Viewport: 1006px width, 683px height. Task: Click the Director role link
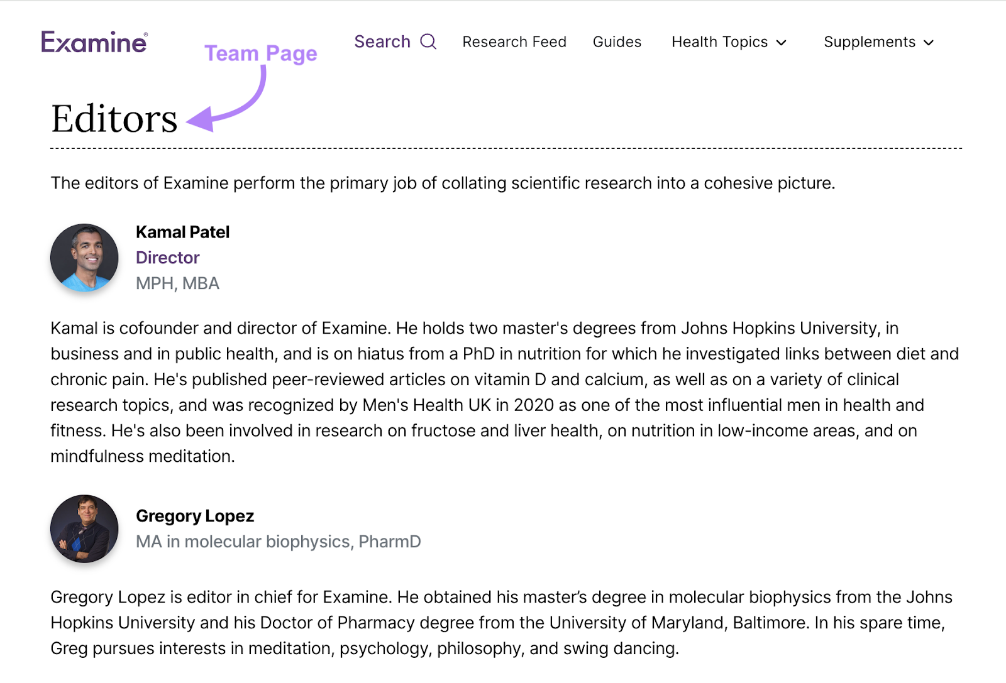pyautogui.click(x=167, y=258)
